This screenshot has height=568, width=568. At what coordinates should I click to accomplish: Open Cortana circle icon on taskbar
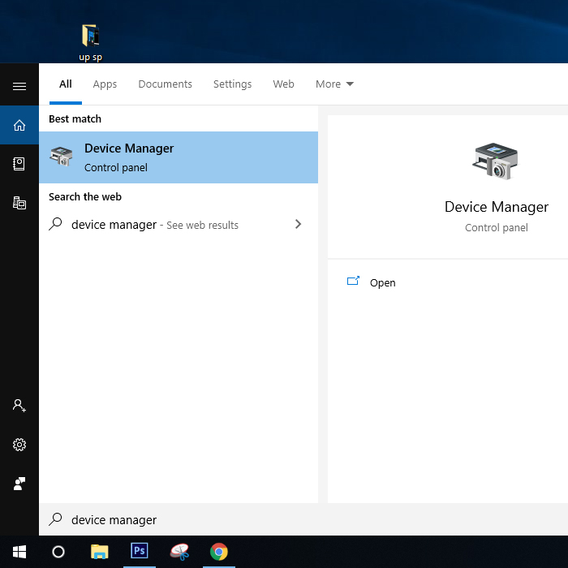point(58,552)
